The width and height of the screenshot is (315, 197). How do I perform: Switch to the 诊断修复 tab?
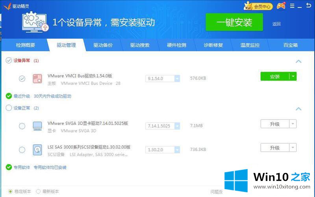click(213, 45)
